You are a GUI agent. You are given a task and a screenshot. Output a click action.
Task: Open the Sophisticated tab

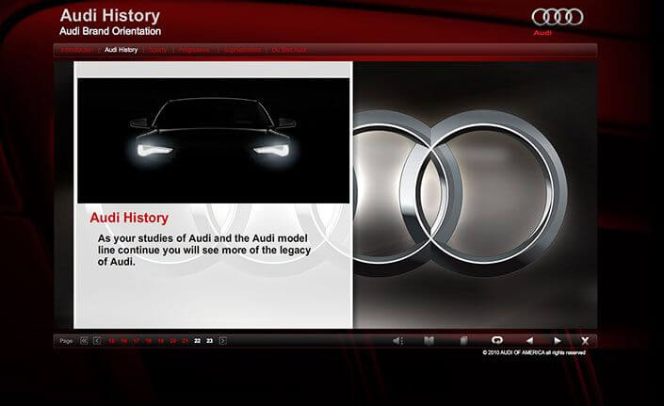point(242,50)
